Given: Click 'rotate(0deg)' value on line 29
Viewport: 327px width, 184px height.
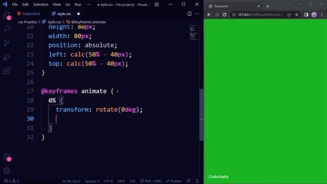Looking at the screenshot, I should (117, 110).
